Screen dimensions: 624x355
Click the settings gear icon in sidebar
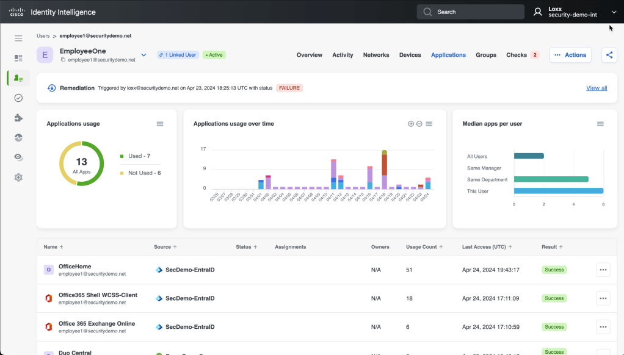[x=18, y=178]
